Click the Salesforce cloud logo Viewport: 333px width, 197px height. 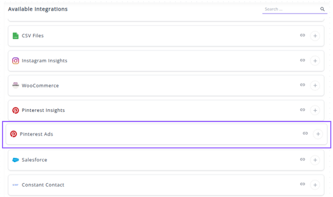(x=15, y=160)
